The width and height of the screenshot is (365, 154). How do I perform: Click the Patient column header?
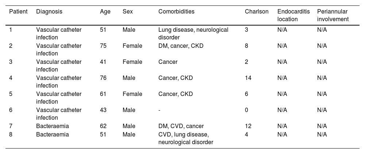[x=18, y=11]
